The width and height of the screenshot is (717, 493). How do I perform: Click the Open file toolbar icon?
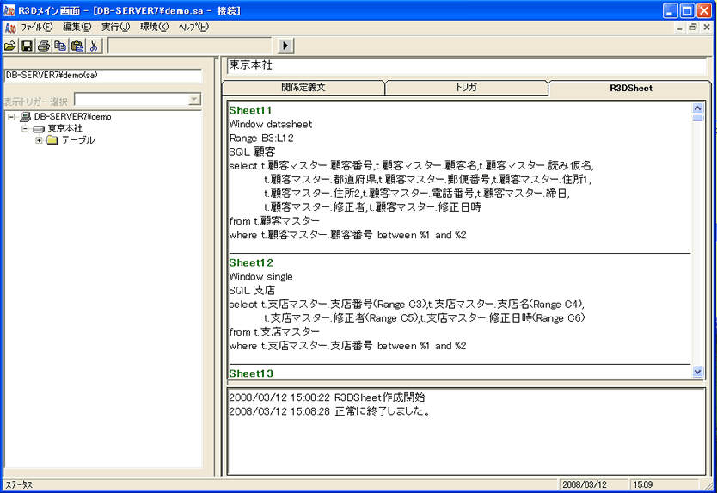click(10, 46)
